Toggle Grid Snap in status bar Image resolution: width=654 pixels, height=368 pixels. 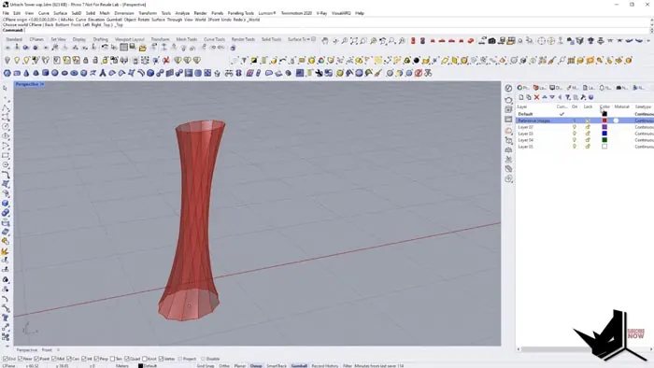[206, 365]
